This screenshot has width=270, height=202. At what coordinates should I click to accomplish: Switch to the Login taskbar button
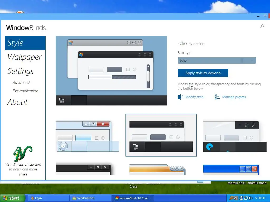pyautogui.click(x=48, y=198)
